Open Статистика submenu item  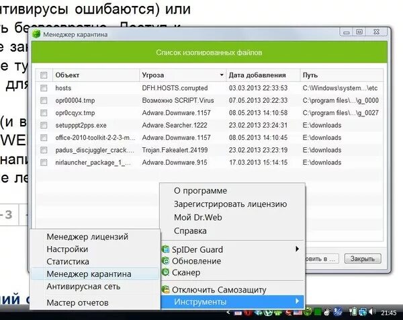tap(68, 262)
